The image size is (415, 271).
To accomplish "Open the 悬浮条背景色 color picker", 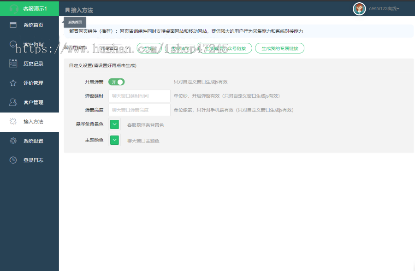I will (115, 124).
